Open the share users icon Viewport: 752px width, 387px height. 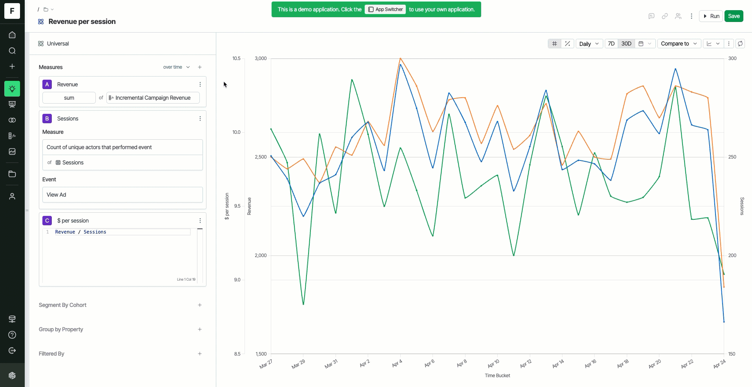point(678,16)
